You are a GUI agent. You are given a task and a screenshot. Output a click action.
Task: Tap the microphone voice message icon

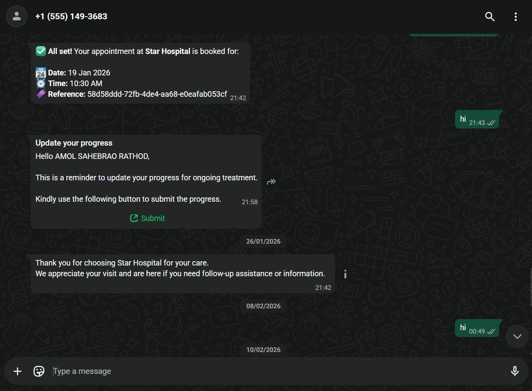pos(514,371)
